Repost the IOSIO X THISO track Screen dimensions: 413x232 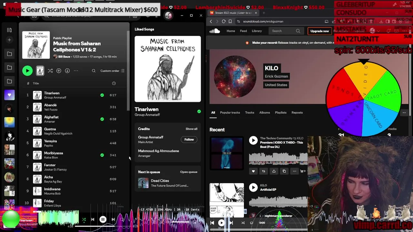click(x=264, y=171)
